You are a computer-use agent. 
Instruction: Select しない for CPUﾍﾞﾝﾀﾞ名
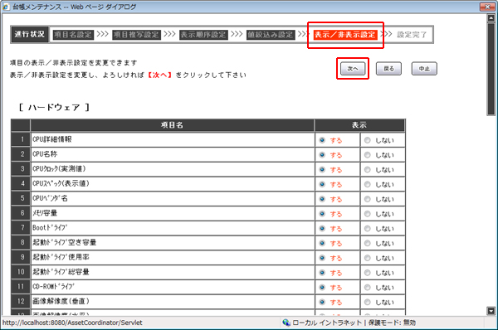[368, 199]
